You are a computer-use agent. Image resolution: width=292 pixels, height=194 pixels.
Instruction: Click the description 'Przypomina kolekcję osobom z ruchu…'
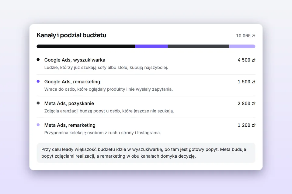(x=103, y=133)
